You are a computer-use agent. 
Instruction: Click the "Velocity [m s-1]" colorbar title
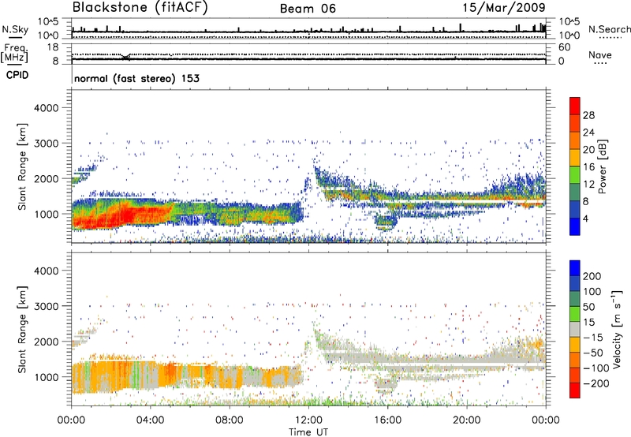[617, 329]
